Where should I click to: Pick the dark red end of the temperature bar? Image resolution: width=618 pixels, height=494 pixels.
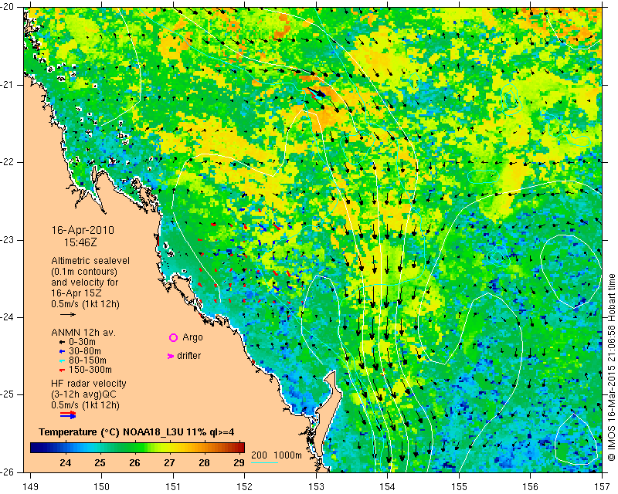pos(242,448)
